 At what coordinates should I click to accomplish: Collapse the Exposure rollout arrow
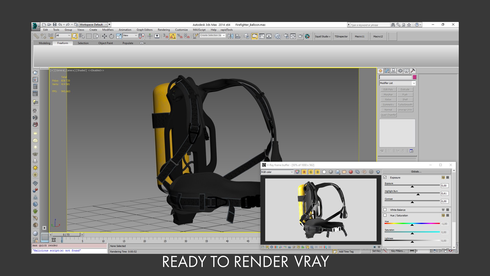443,177
